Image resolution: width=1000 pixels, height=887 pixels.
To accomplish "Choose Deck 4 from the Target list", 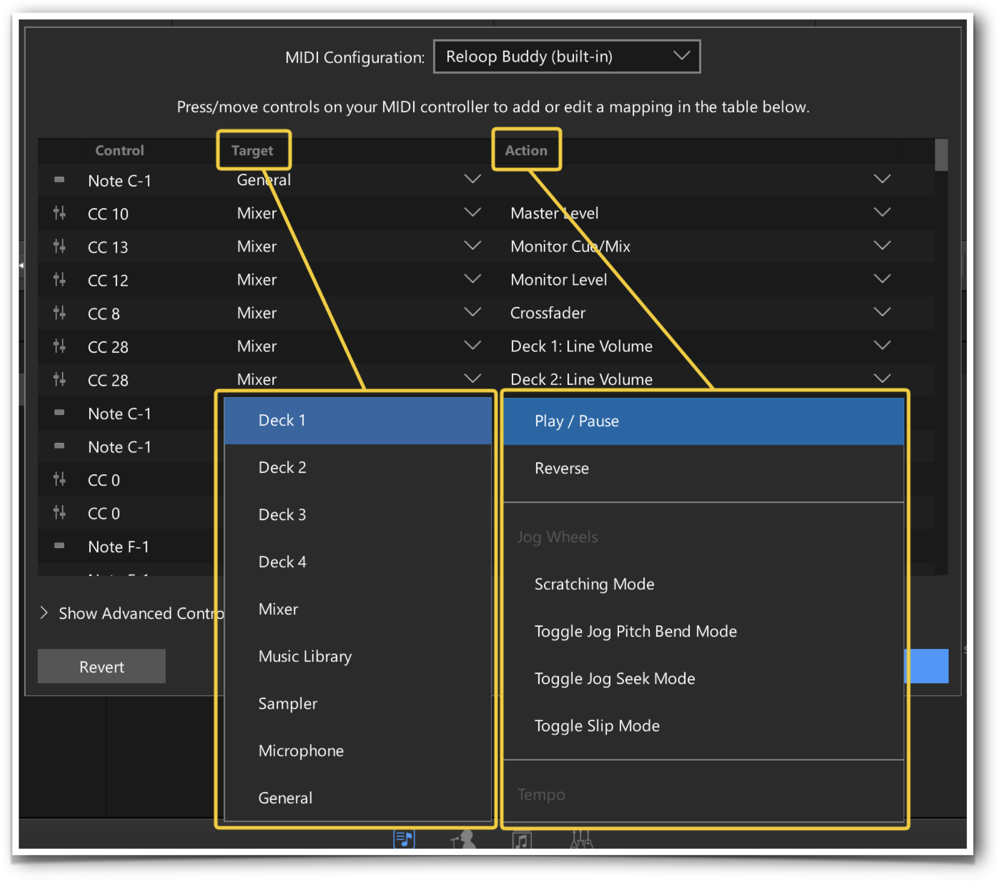I will 358,562.
